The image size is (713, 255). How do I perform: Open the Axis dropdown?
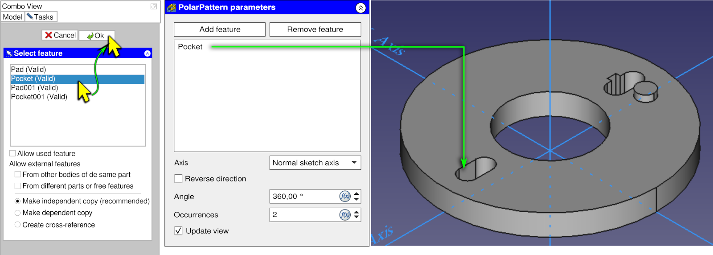315,163
